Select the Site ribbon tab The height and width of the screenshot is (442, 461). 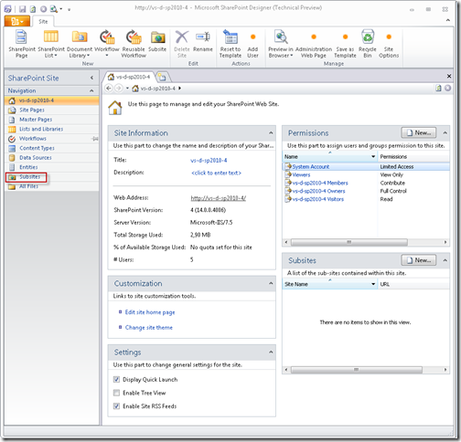(x=43, y=21)
